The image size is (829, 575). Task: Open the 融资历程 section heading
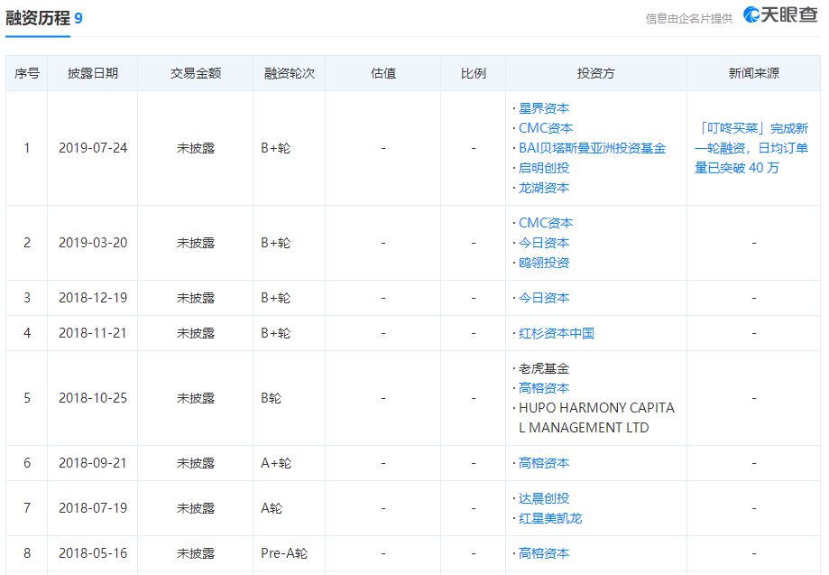[x=38, y=18]
